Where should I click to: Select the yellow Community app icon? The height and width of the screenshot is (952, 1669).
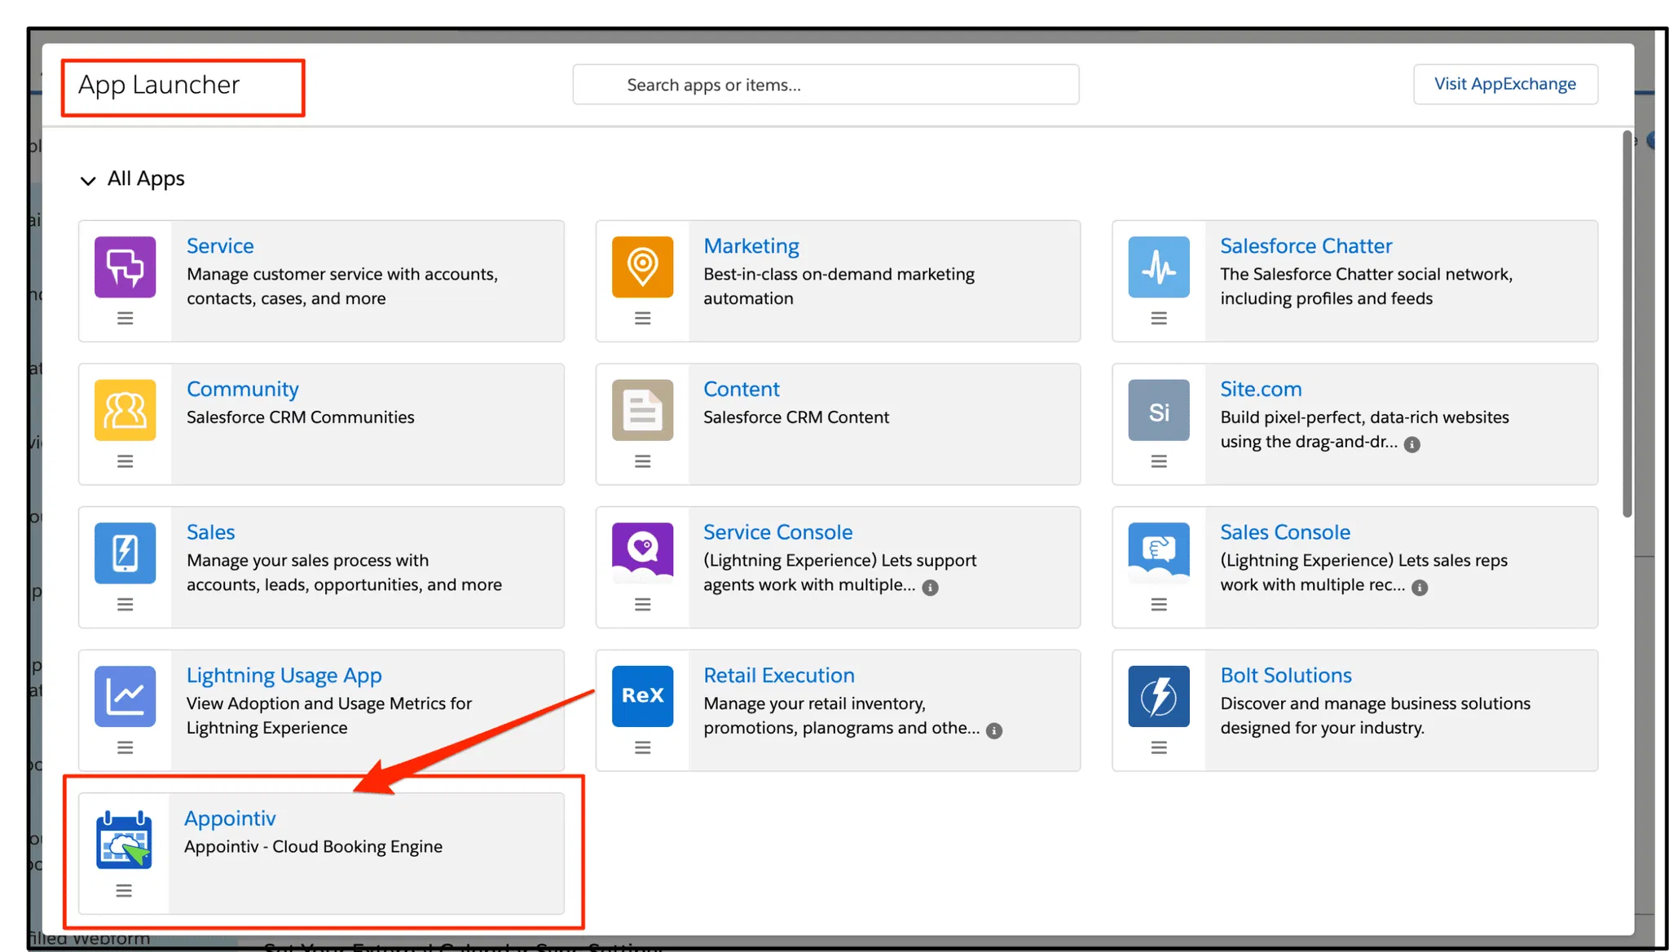point(125,410)
